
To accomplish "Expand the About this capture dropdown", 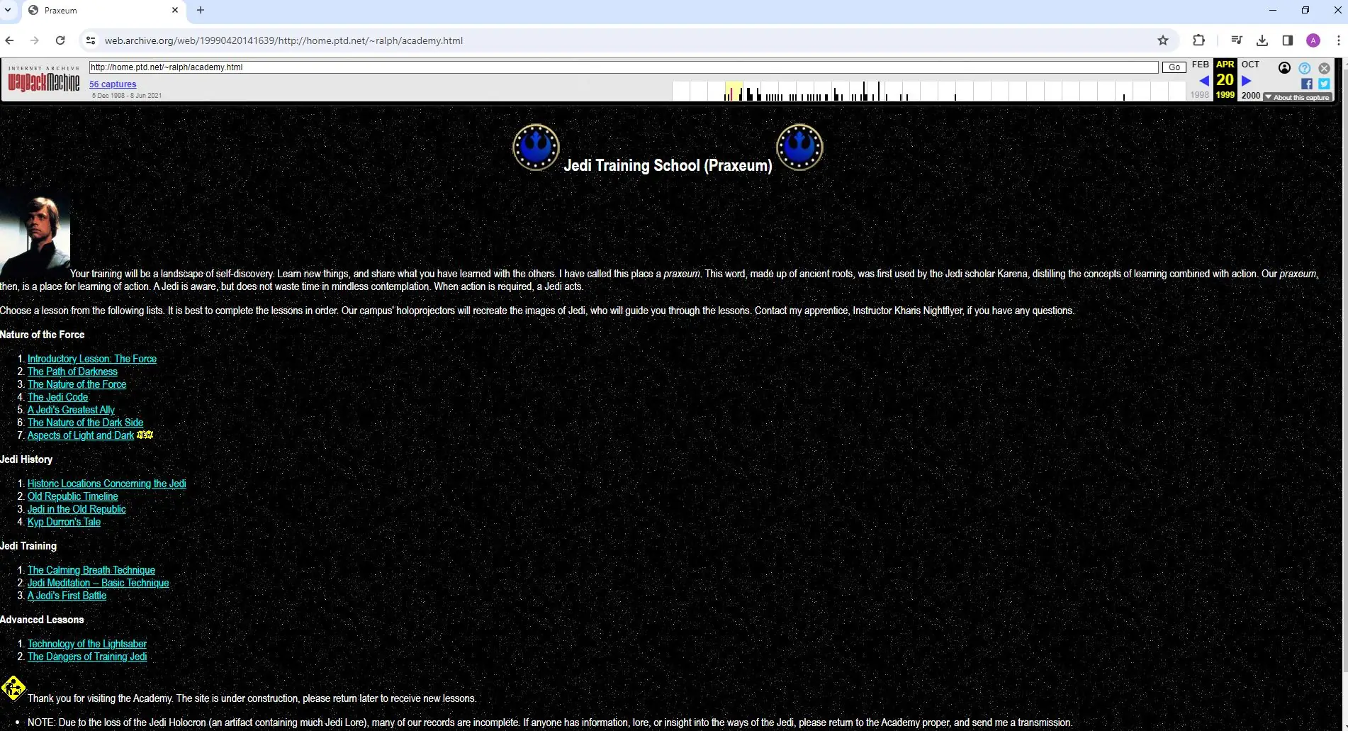I will click(x=1297, y=97).
